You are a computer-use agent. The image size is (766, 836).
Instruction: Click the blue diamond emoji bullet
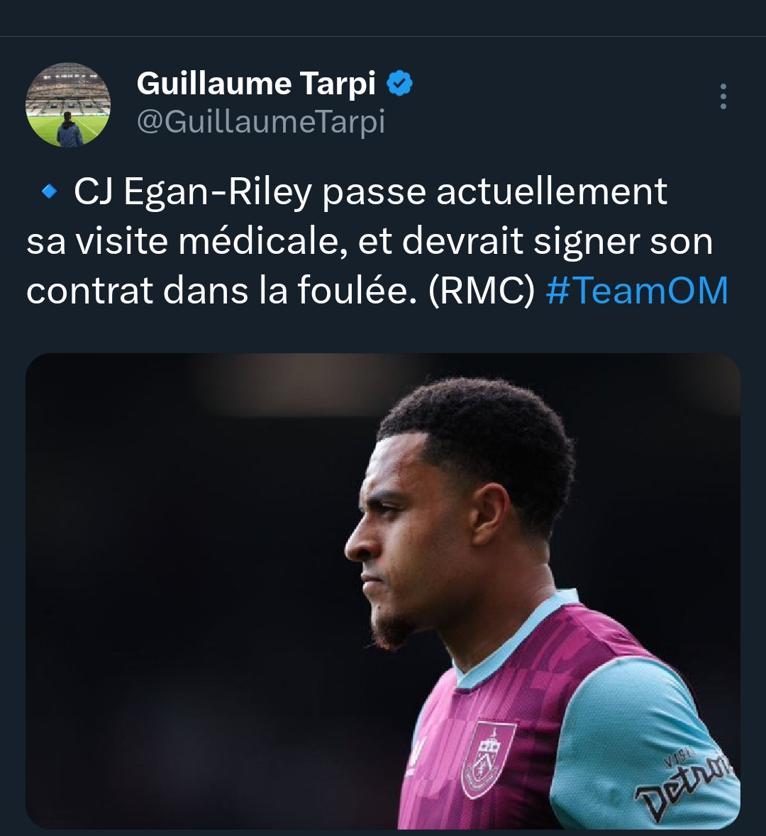coord(49,192)
